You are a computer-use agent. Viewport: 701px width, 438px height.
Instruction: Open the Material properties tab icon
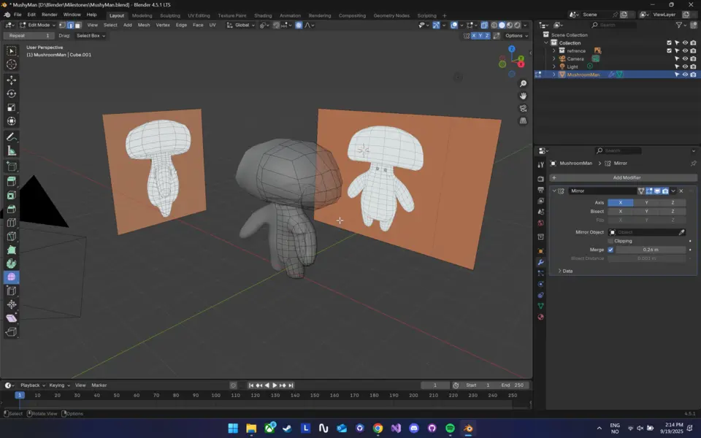click(540, 317)
